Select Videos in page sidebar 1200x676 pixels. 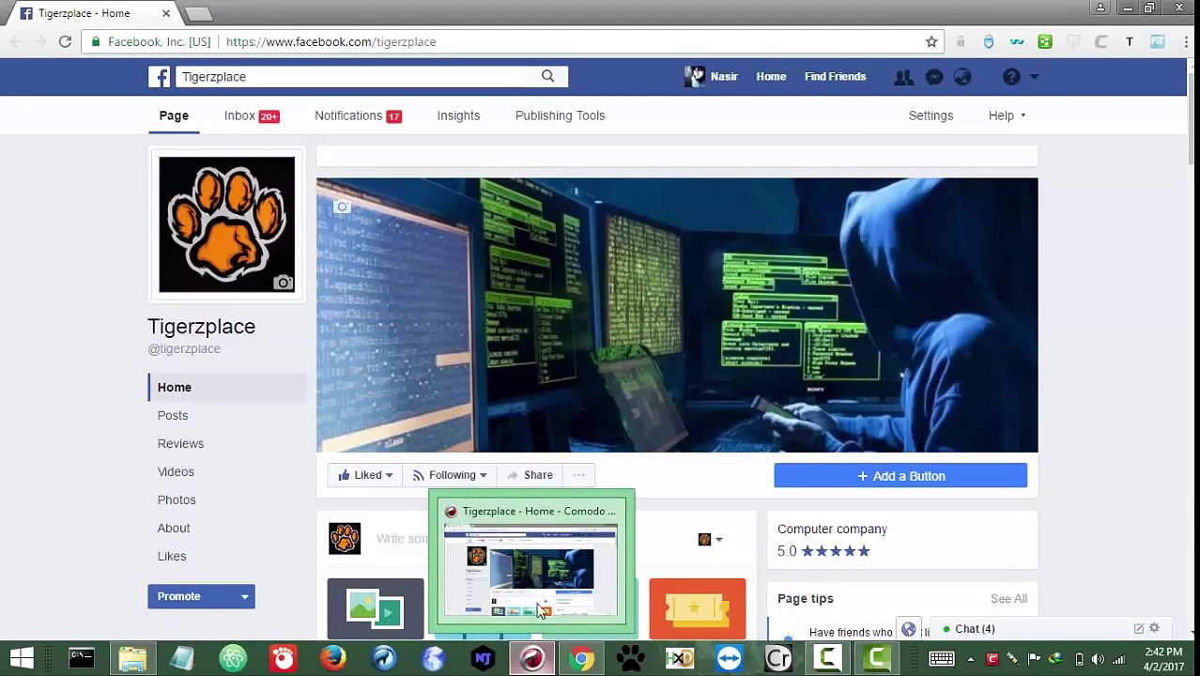pyautogui.click(x=176, y=471)
